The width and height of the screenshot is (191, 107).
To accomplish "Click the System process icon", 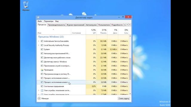I will tap(42, 49).
